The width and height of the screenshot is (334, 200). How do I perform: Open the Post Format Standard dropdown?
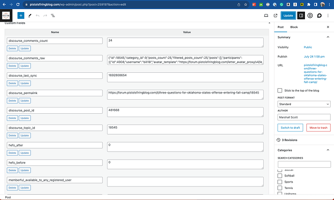304,104
